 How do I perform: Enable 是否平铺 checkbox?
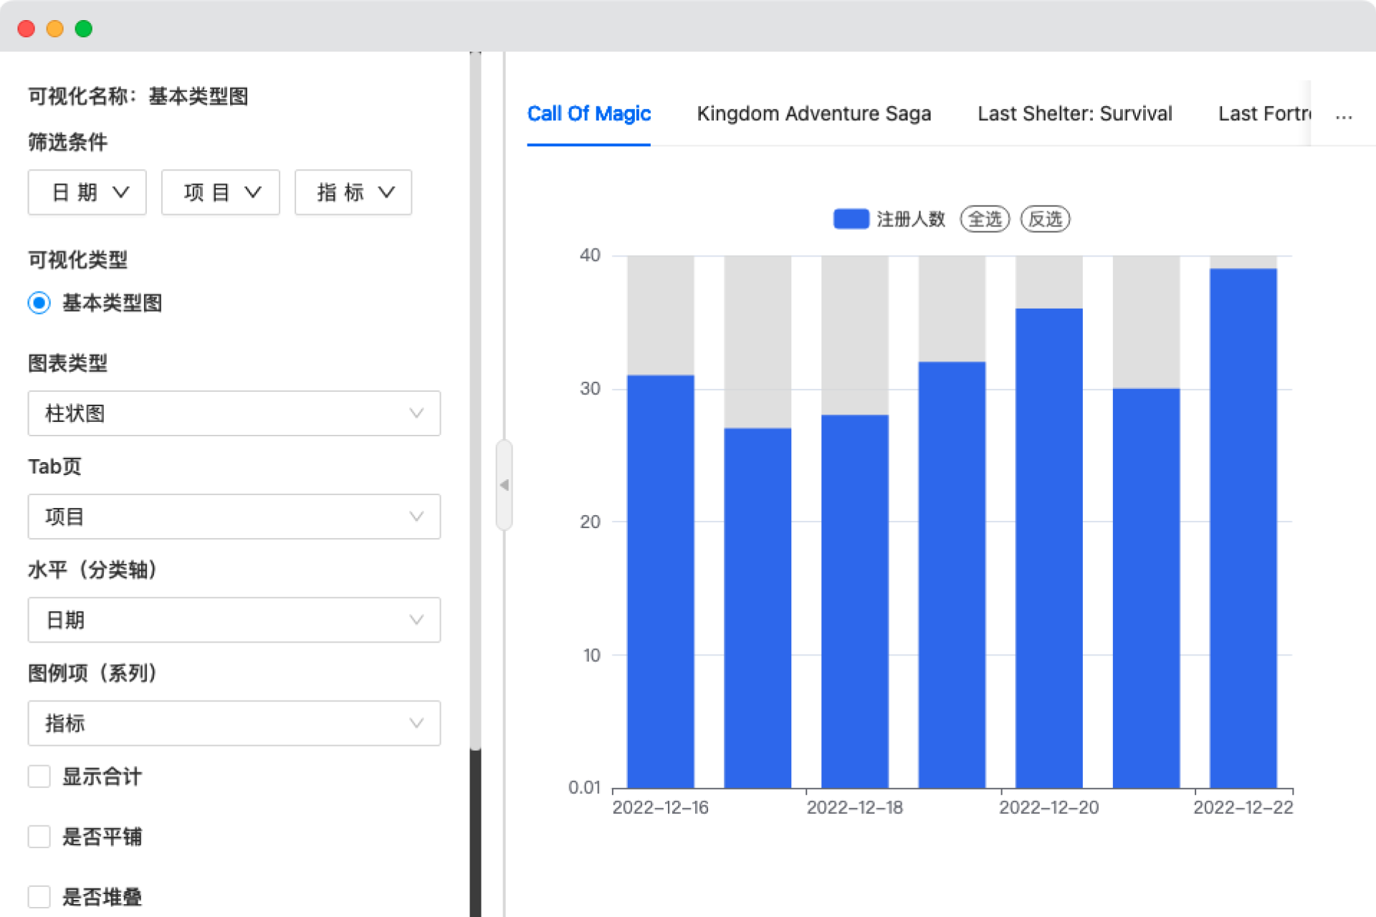tap(39, 836)
